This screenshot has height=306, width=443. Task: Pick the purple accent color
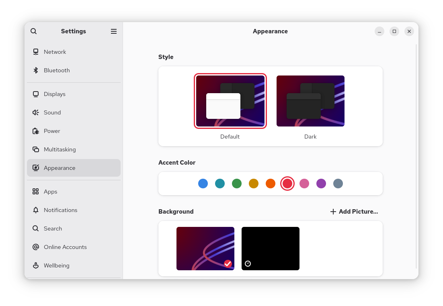tap(321, 184)
